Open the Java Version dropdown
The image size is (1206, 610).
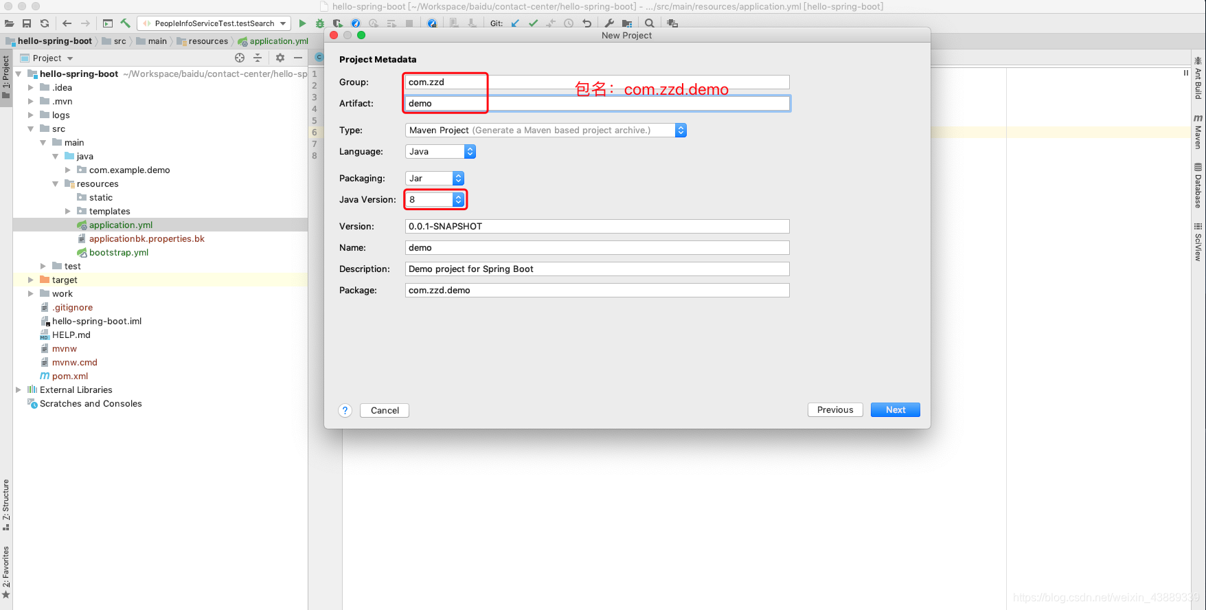point(435,199)
